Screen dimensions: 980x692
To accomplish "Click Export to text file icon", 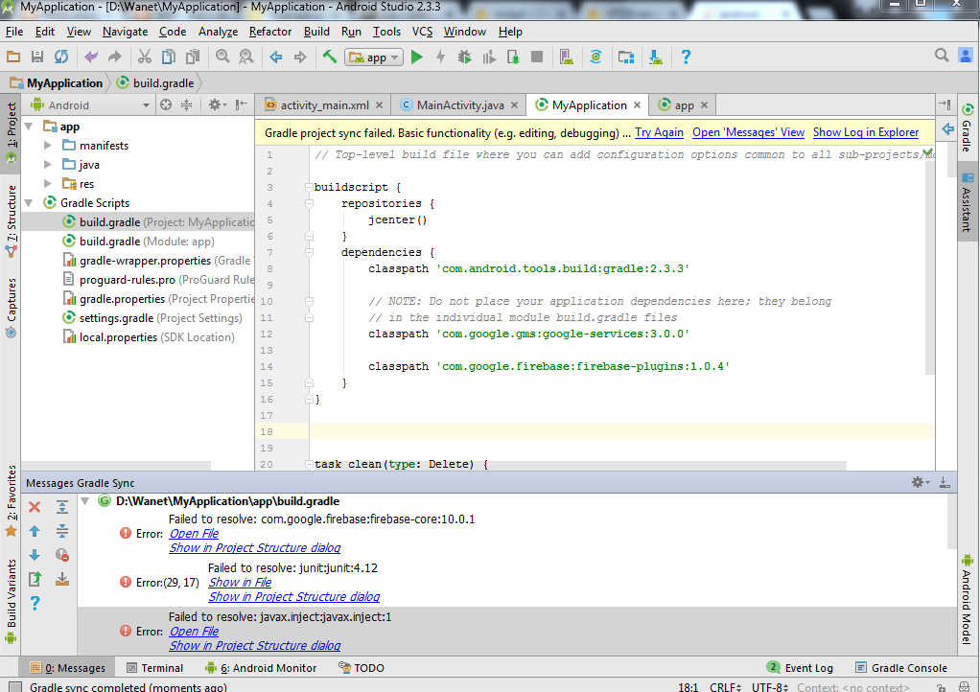I will click(x=35, y=579).
